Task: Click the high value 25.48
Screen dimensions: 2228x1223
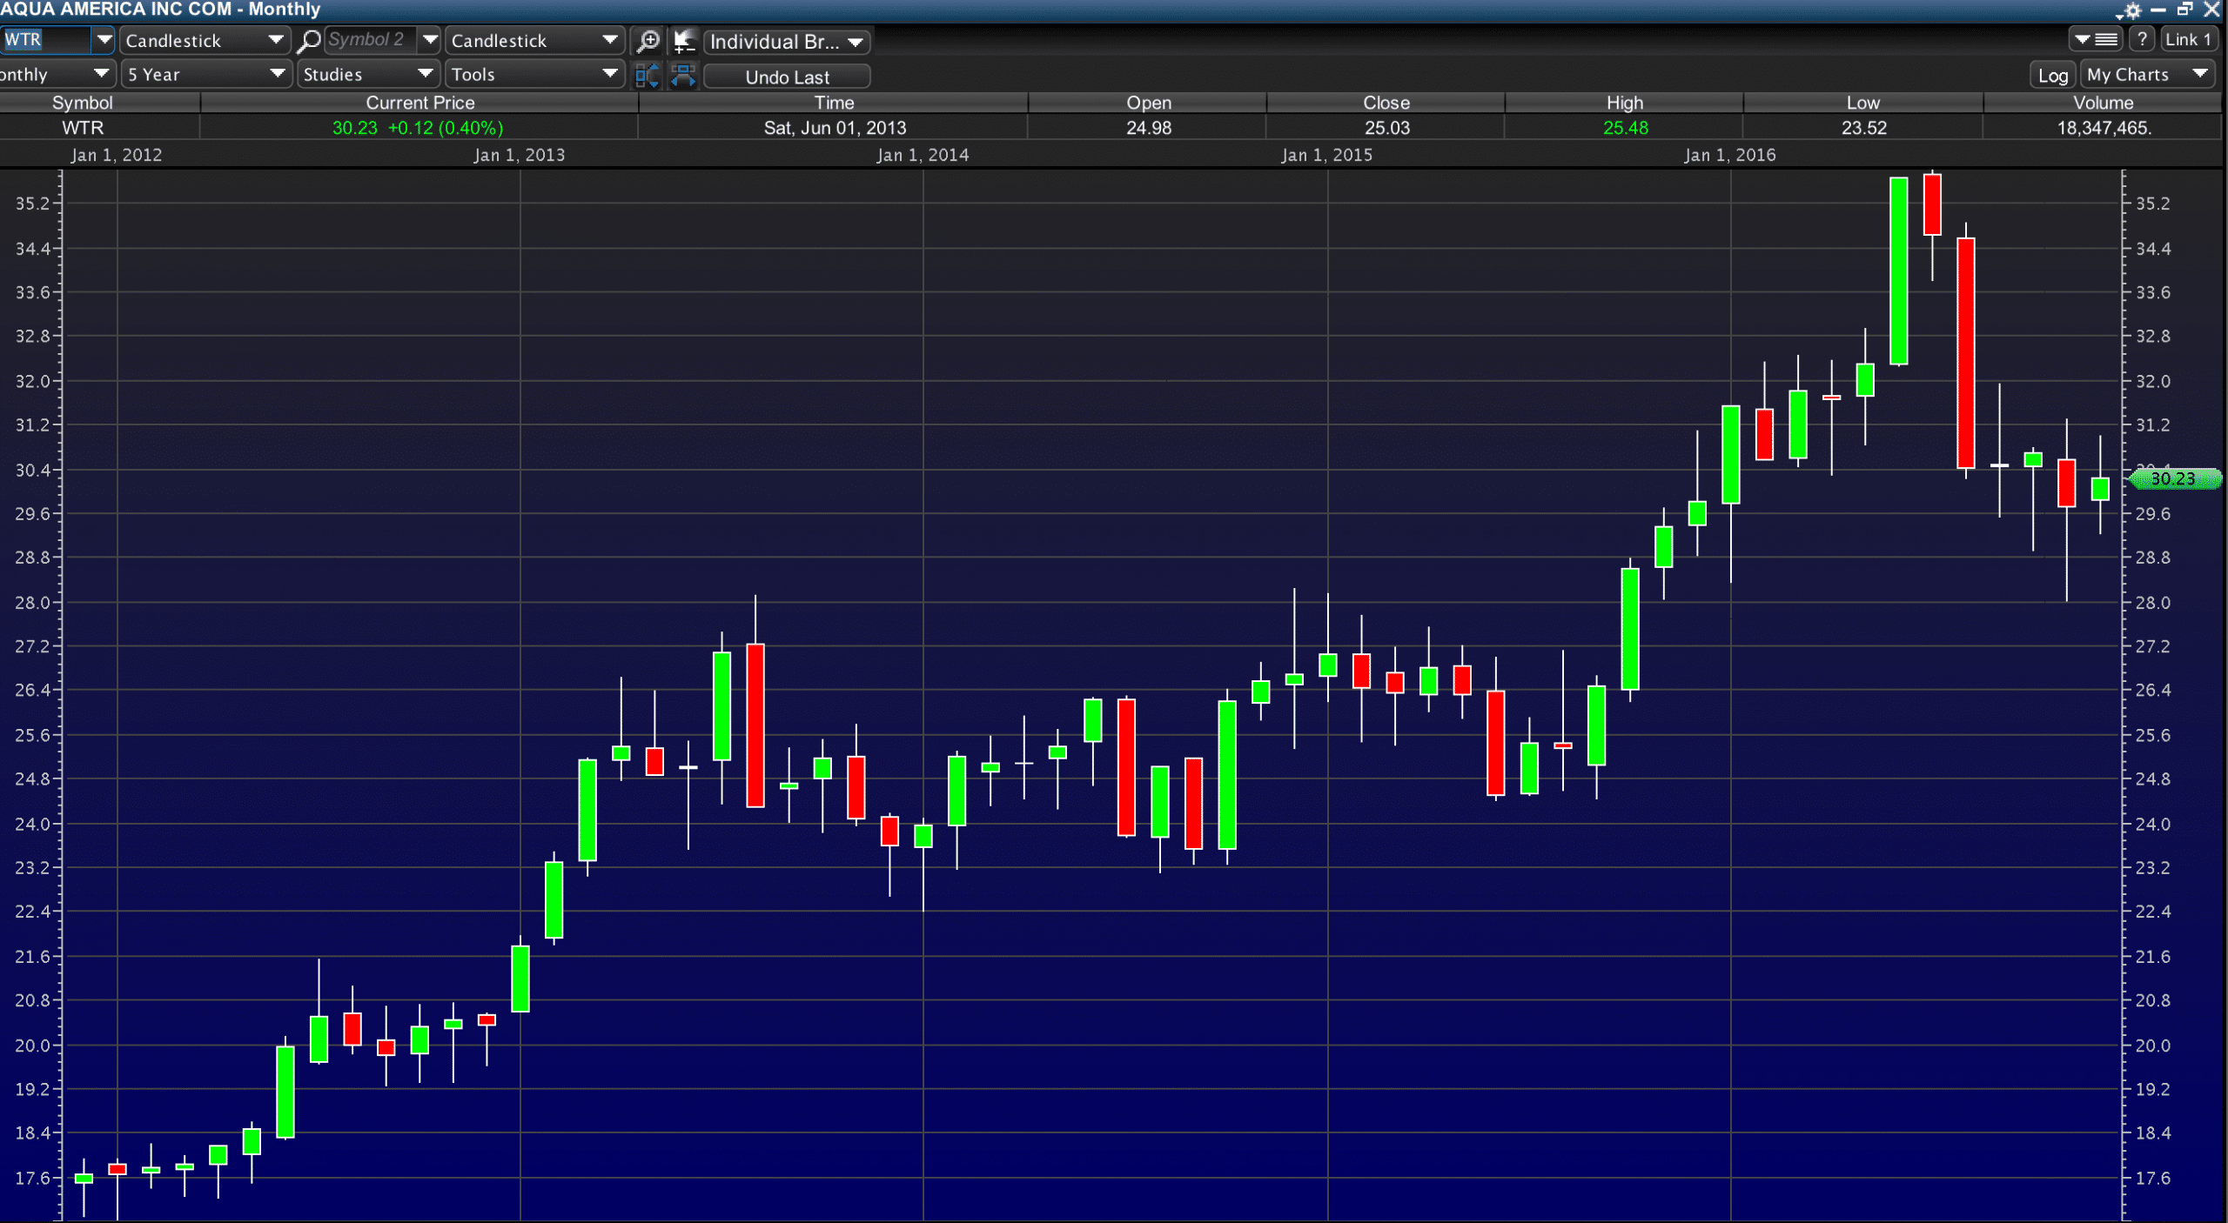Action: 1625,128
